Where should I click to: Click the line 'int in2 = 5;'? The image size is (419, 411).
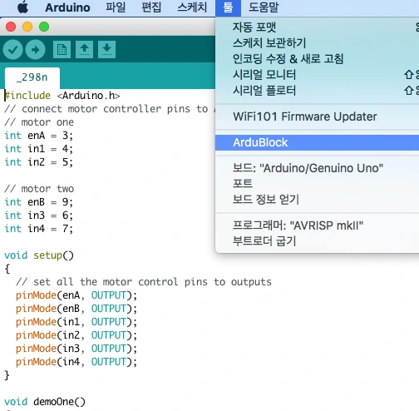[x=38, y=162]
